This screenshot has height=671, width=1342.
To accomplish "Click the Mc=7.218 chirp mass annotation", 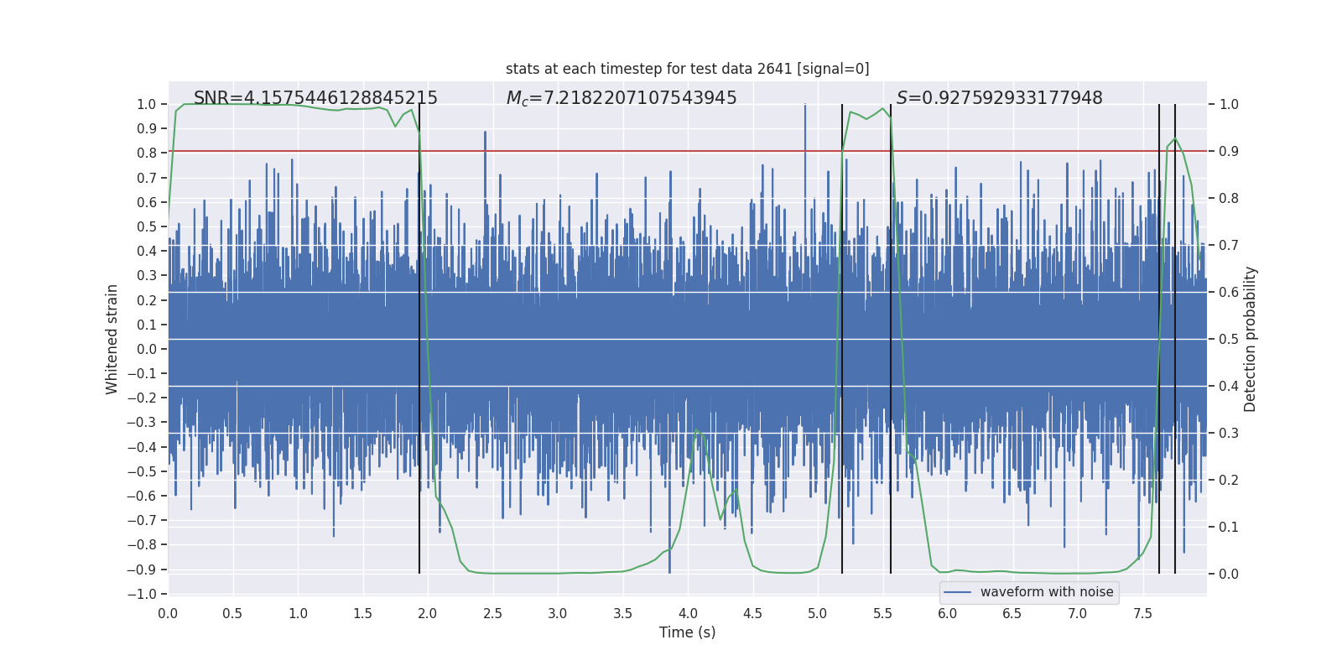I will (622, 98).
